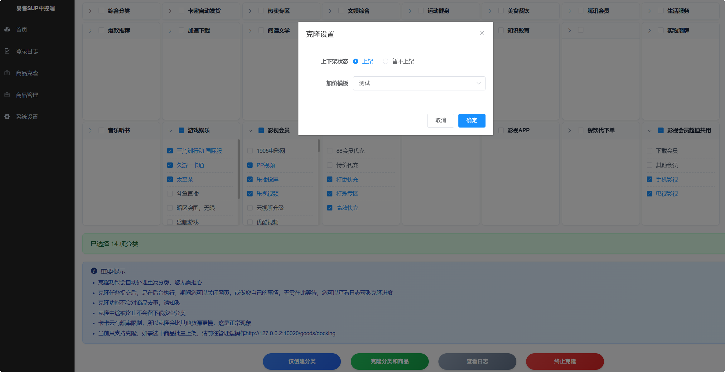Open the 久游一卡通 link

pos(190,165)
